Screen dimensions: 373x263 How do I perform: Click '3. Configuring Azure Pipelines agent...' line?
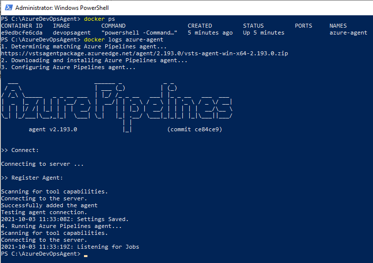pyautogui.click(x=68, y=67)
